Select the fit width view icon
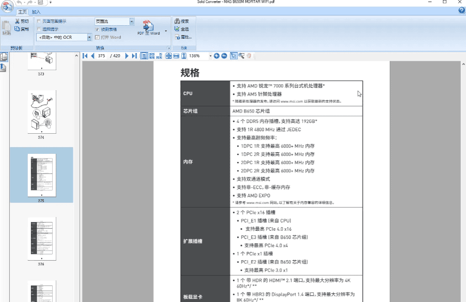Screen dimensions: 466x302 click(176, 56)
